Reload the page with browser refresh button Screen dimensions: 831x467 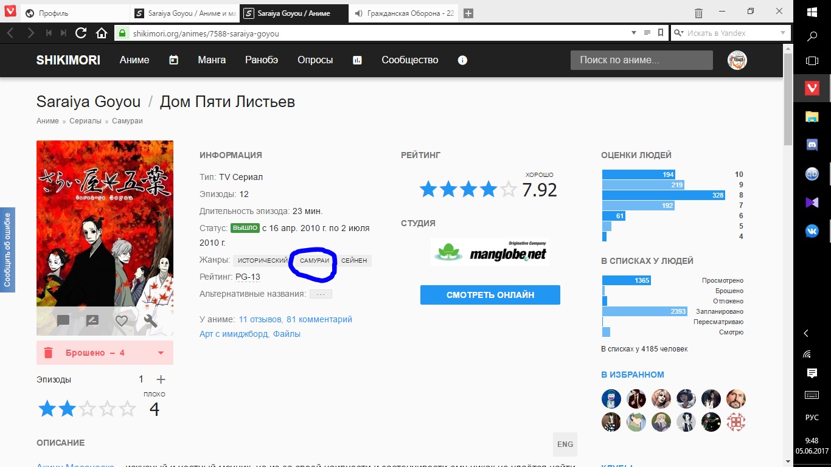80,33
